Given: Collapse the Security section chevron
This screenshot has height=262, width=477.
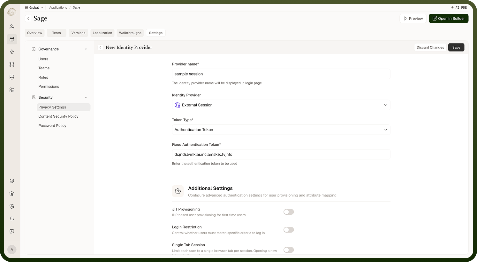Looking at the screenshot, I should click(86, 97).
